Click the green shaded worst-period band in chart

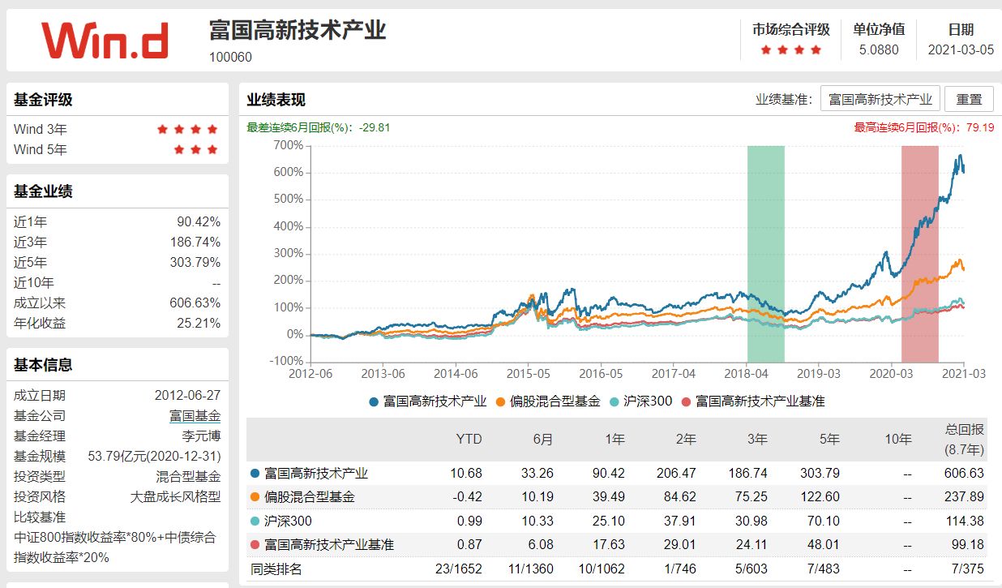coord(766,254)
